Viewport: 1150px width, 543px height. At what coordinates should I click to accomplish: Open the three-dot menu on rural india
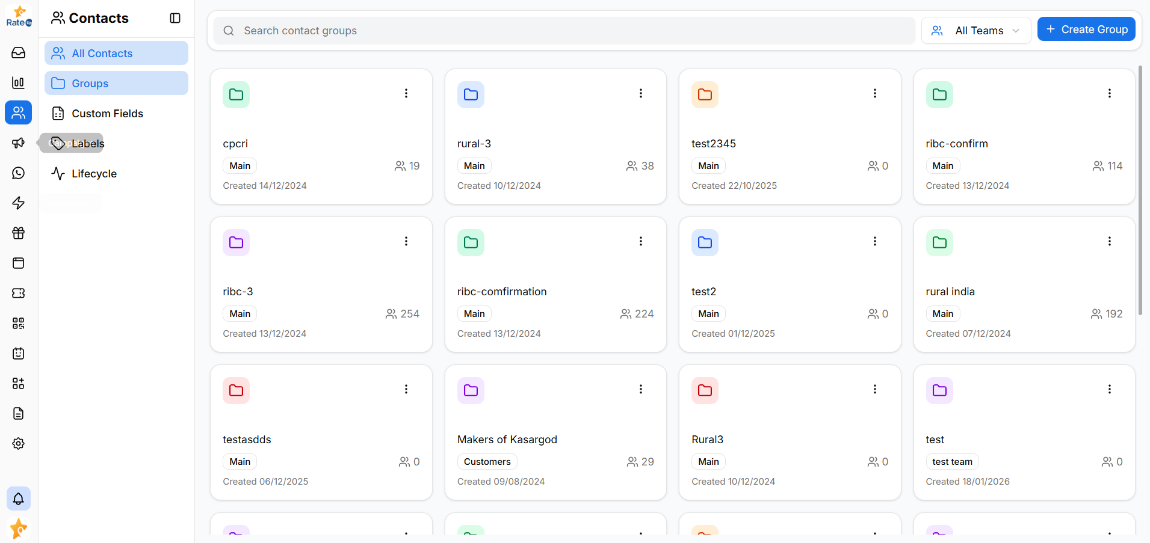(x=1110, y=241)
